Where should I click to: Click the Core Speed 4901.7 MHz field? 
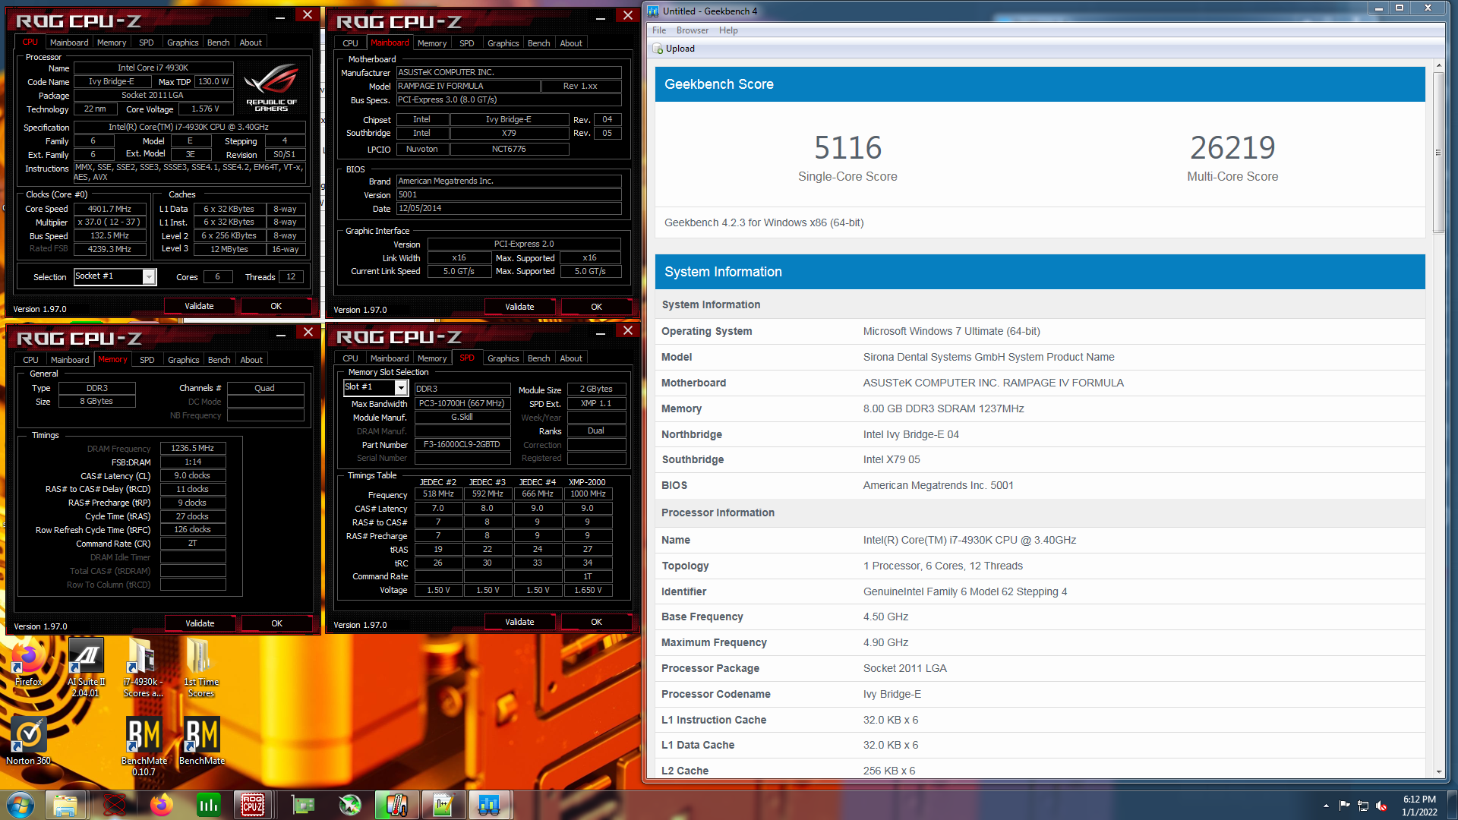[109, 209]
